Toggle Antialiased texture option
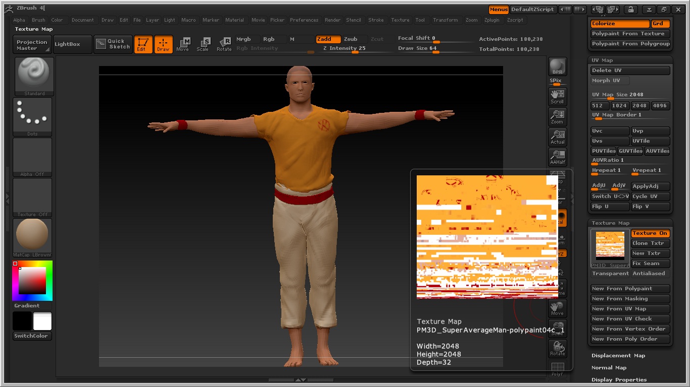The image size is (690, 387). point(651,273)
